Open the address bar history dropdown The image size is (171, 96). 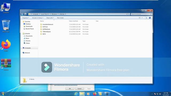(127, 14)
